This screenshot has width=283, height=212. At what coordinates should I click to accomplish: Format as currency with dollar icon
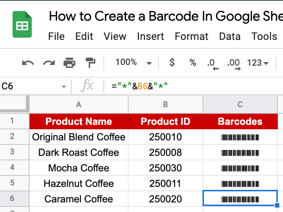click(172, 62)
